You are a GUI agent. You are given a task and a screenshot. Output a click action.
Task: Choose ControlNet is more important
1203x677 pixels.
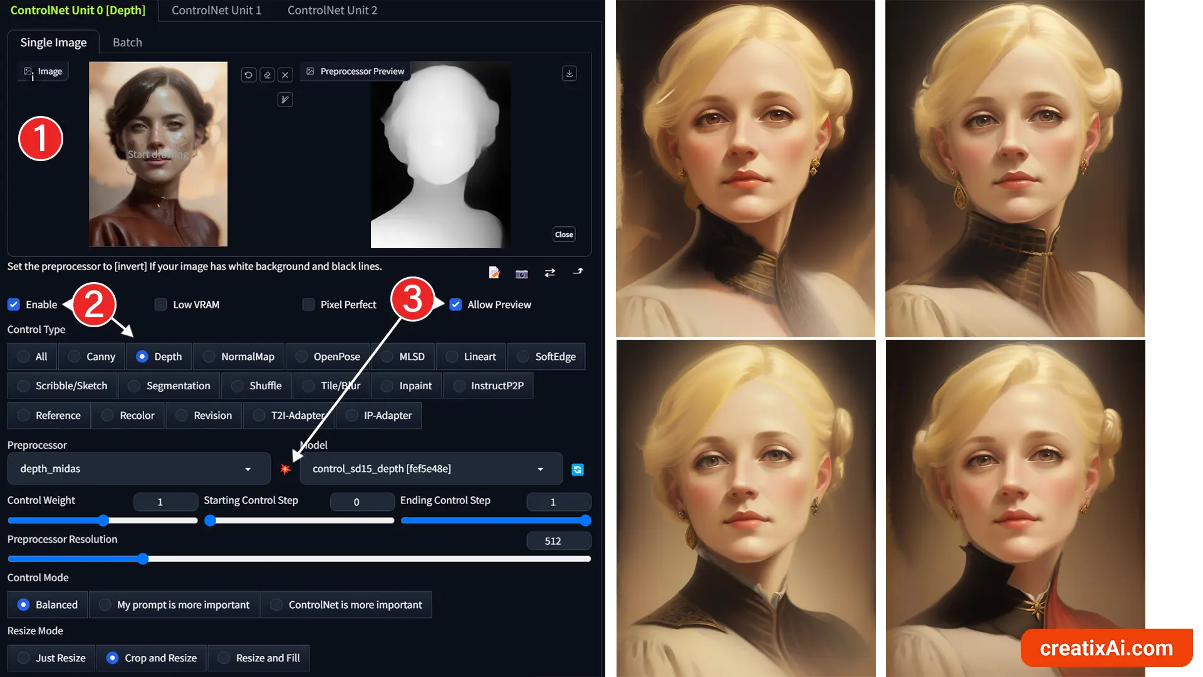point(346,605)
